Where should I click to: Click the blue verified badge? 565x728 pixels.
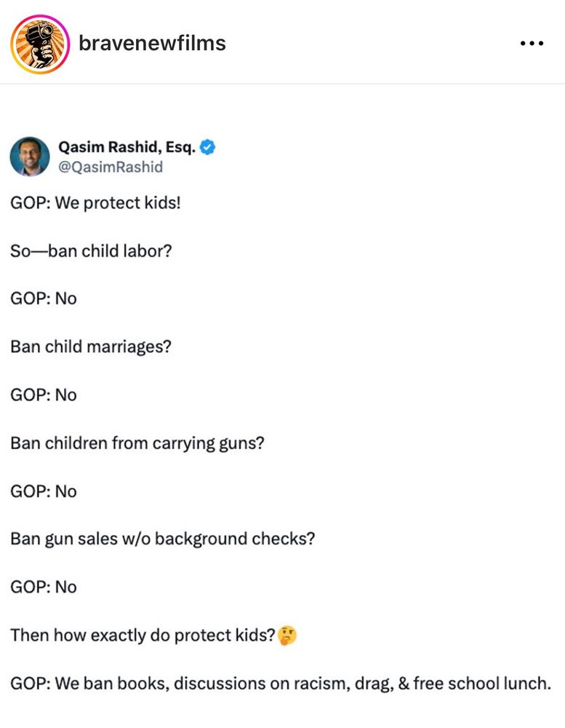[207, 147]
